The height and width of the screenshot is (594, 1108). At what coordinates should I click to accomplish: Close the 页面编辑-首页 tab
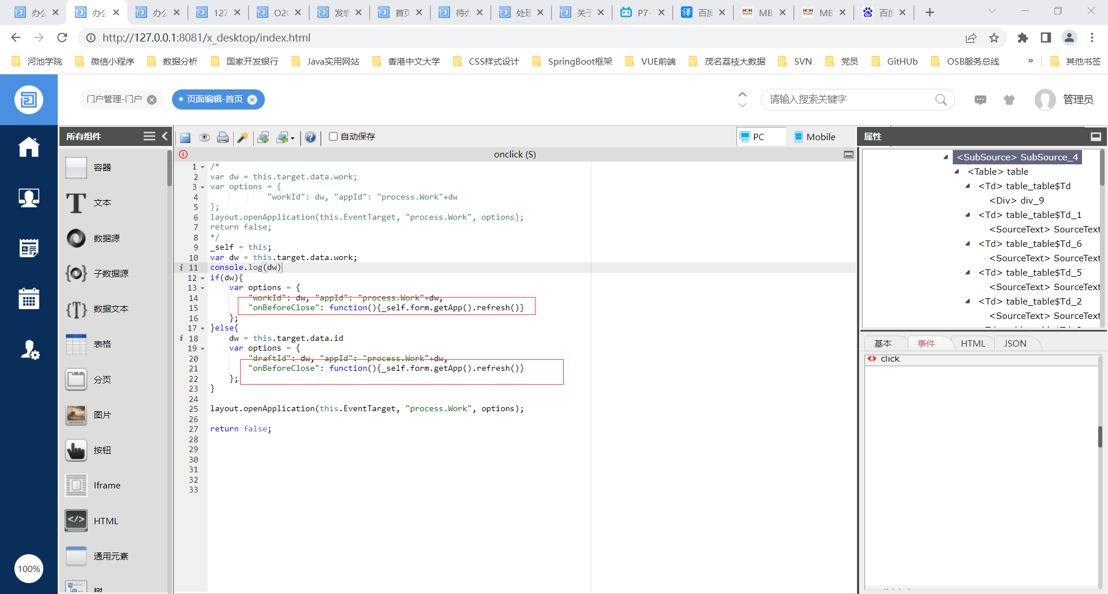252,100
